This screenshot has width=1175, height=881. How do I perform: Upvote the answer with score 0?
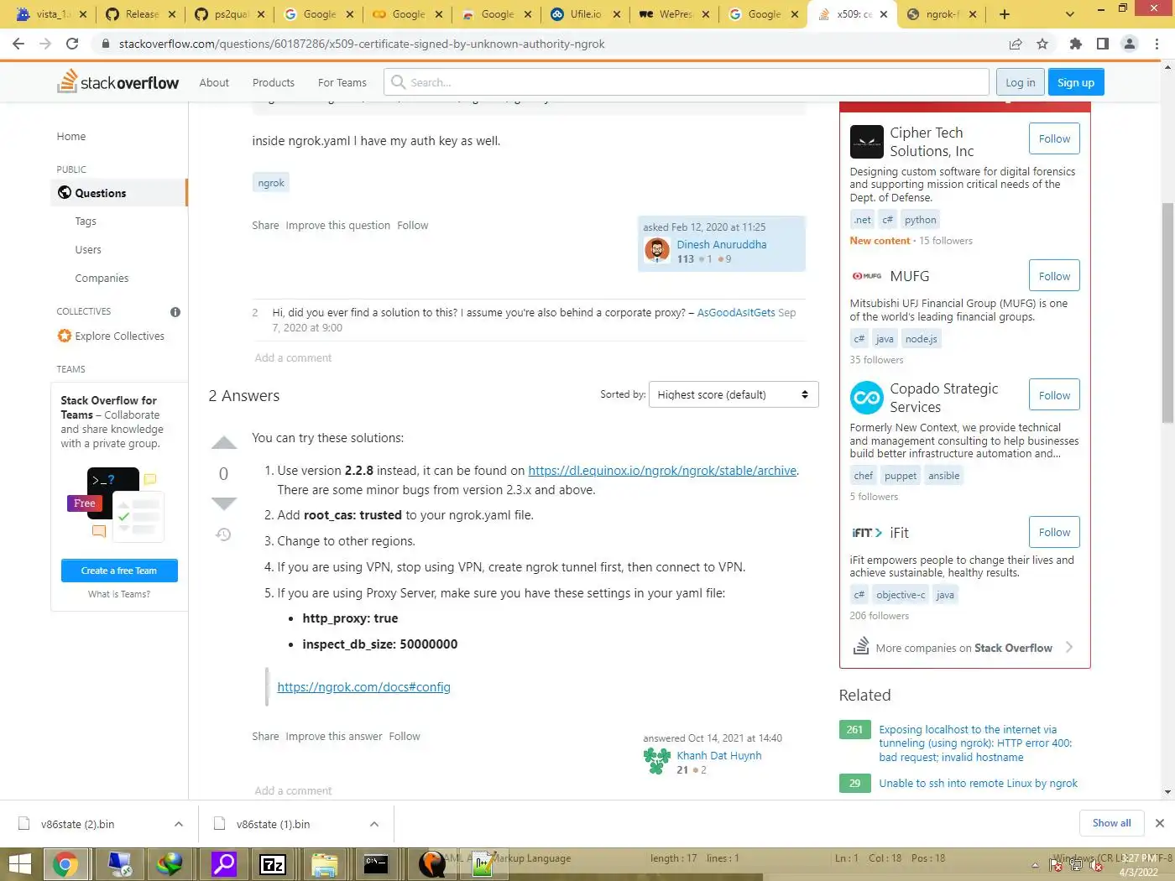coord(223,443)
